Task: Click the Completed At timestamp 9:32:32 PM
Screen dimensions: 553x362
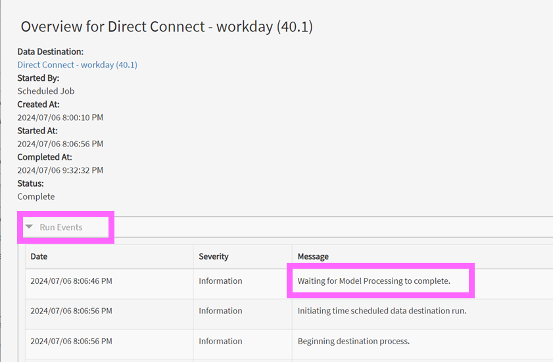Action: click(60, 170)
